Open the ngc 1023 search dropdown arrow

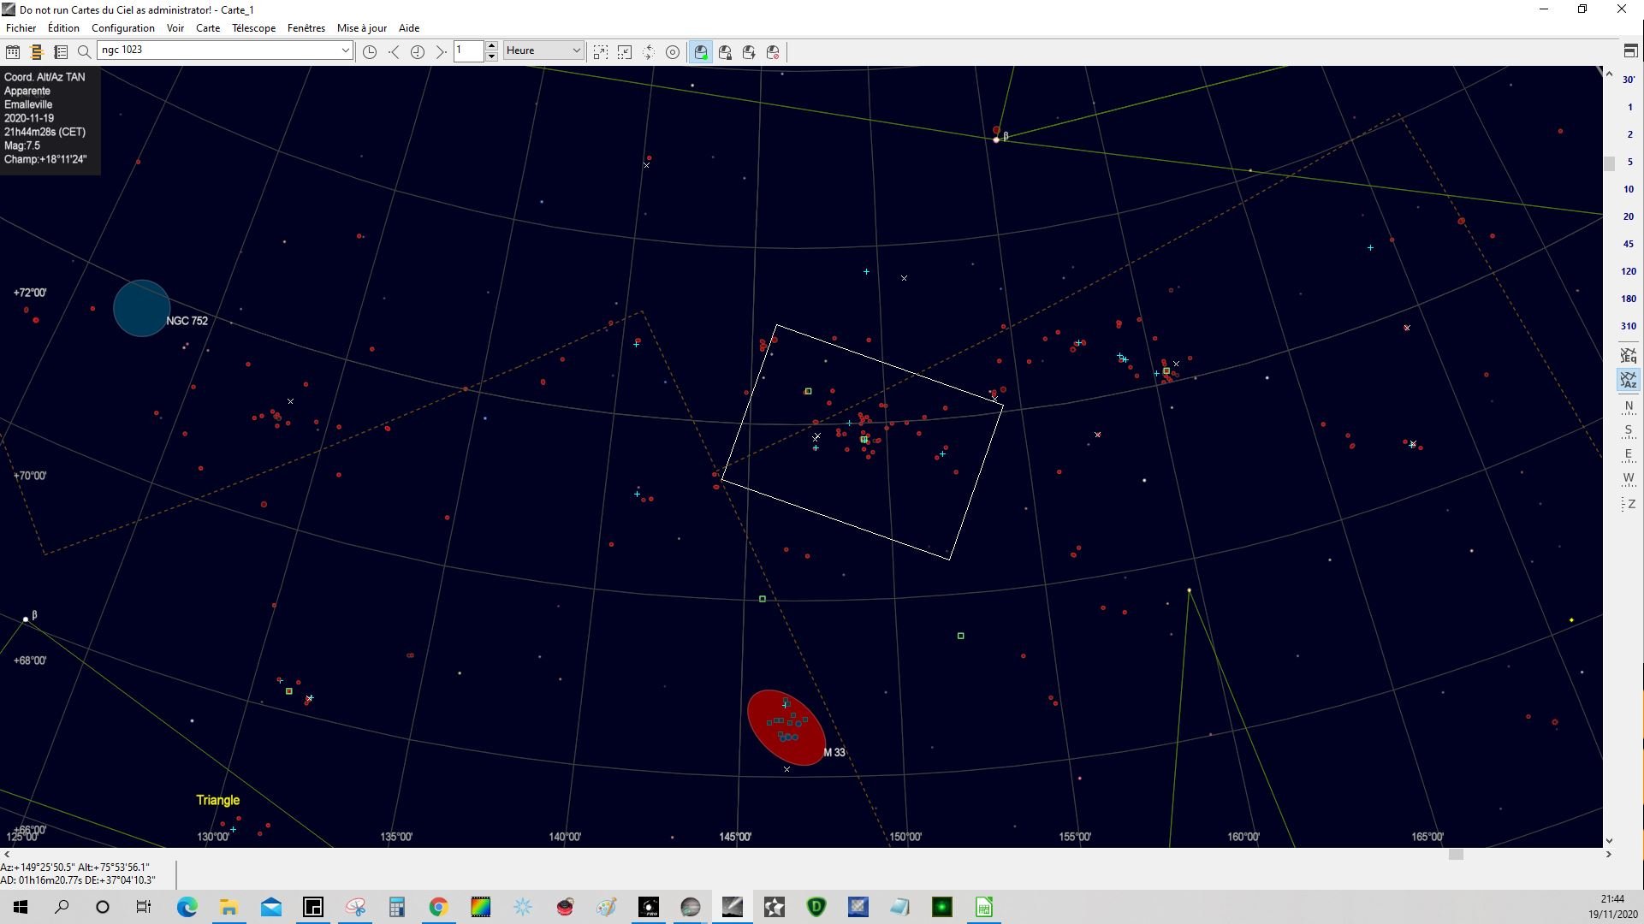point(345,50)
